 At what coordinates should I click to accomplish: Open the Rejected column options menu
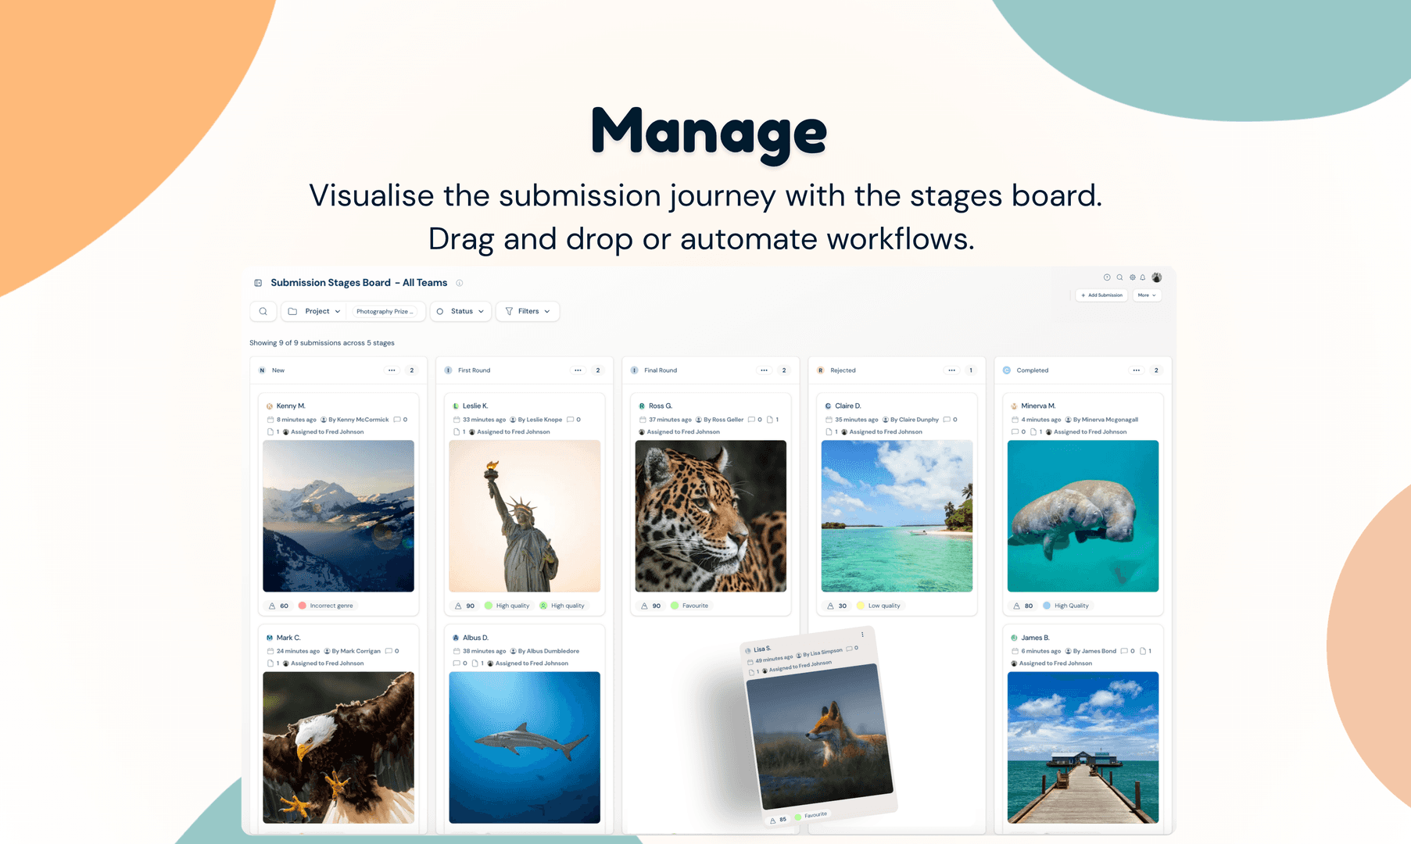pyautogui.click(x=951, y=370)
